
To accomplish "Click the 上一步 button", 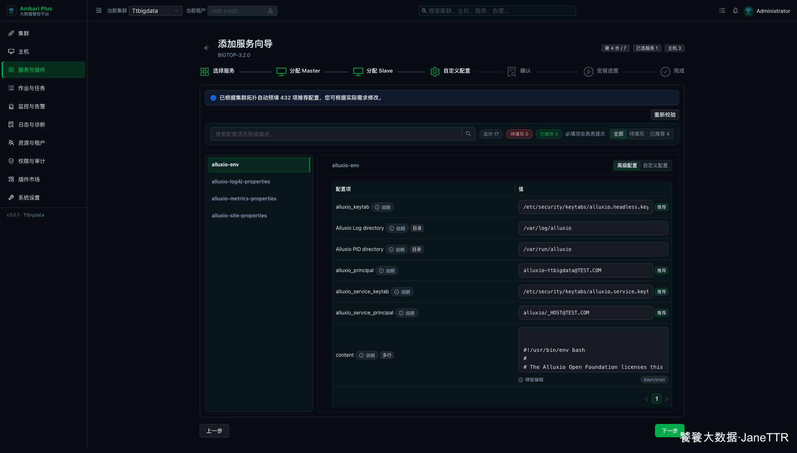I will tap(214, 431).
